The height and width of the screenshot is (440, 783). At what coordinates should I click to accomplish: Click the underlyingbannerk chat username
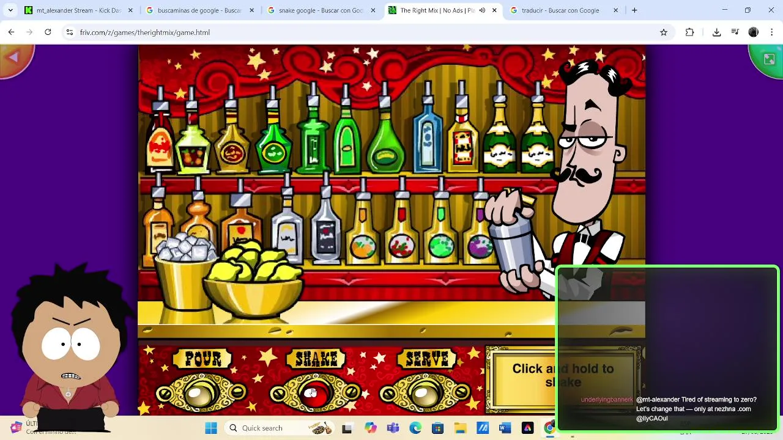click(x=607, y=400)
